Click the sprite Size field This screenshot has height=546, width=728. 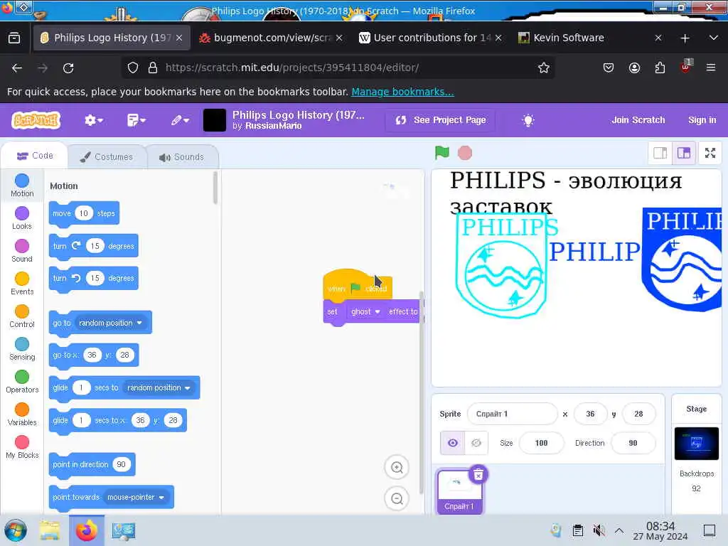pos(541,443)
